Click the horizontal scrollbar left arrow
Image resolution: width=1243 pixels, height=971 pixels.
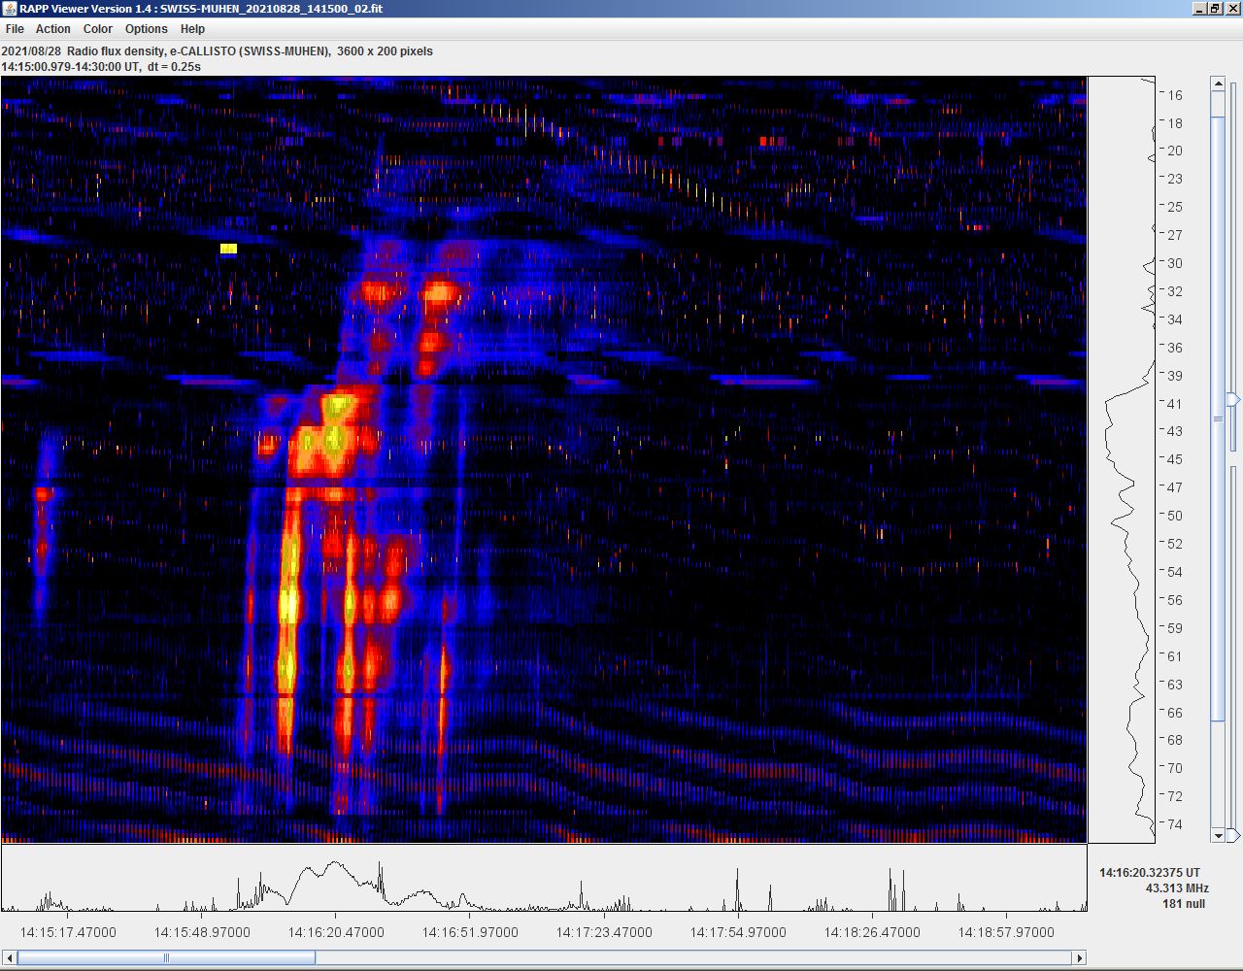click(x=10, y=957)
